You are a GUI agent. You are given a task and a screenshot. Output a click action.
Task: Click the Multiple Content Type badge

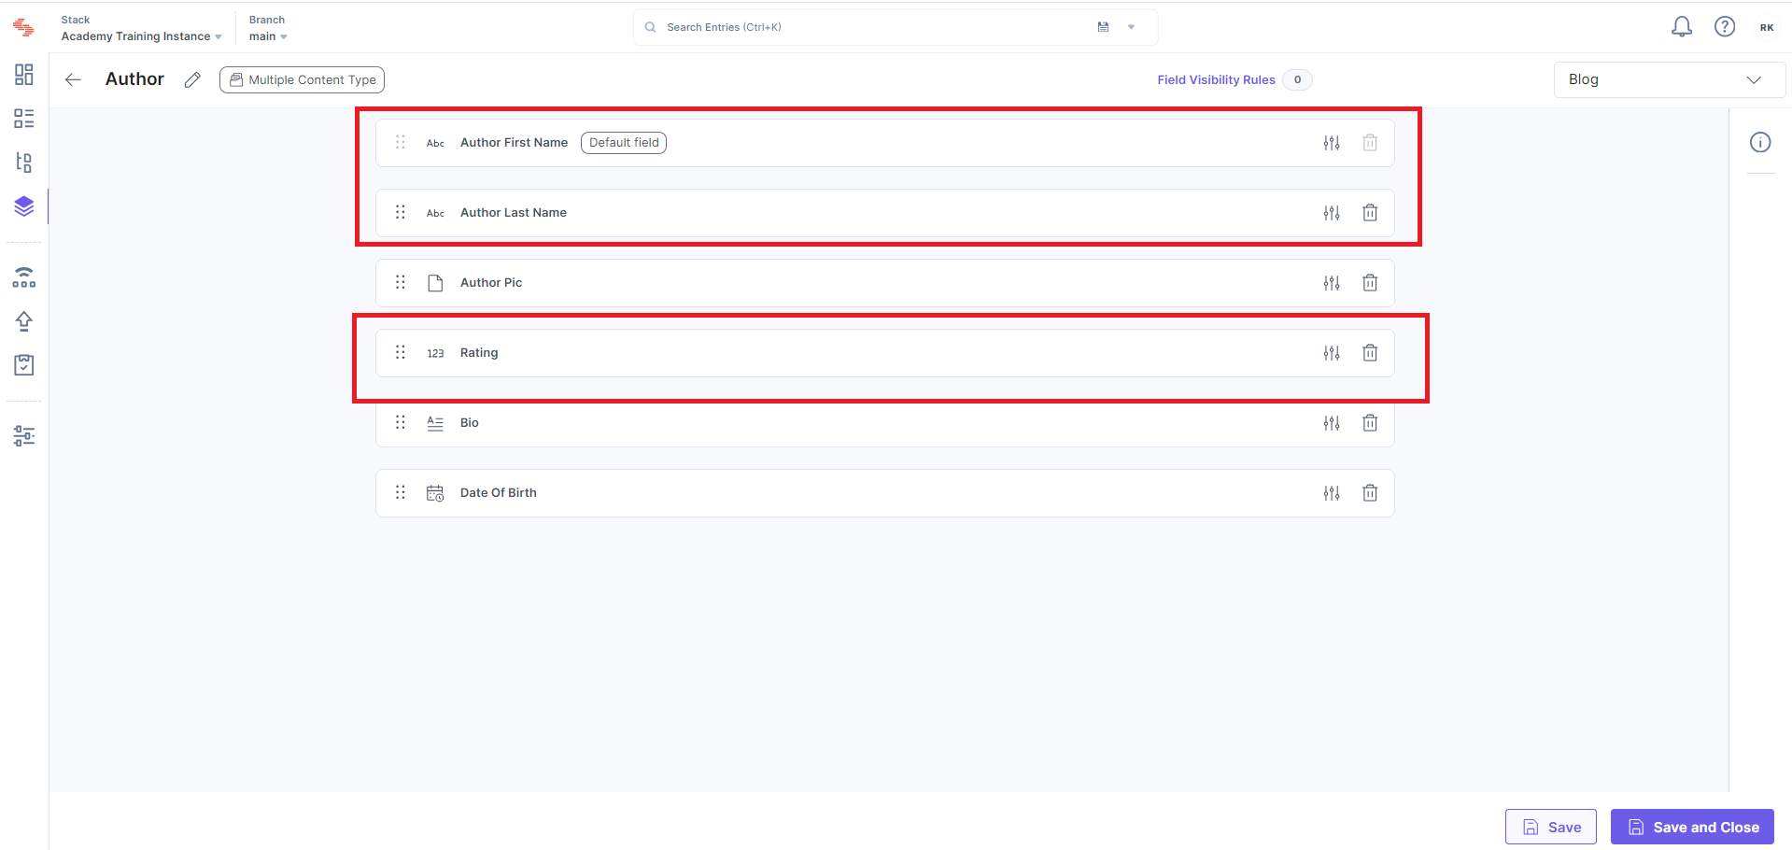[x=303, y=79]
